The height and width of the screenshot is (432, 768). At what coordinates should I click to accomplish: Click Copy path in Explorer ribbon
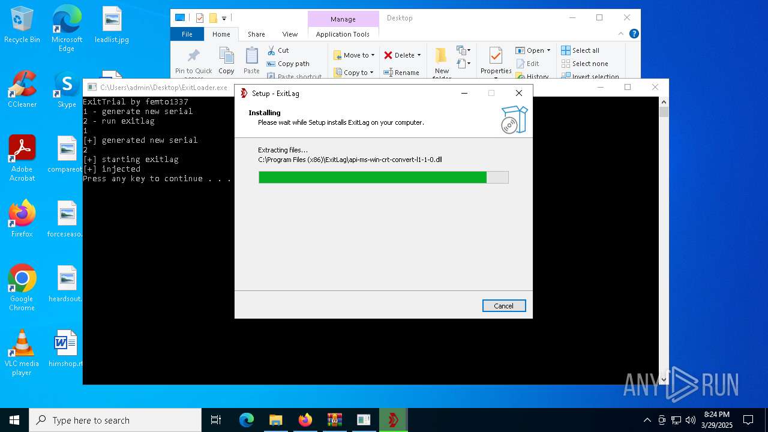tap(288, 64)
